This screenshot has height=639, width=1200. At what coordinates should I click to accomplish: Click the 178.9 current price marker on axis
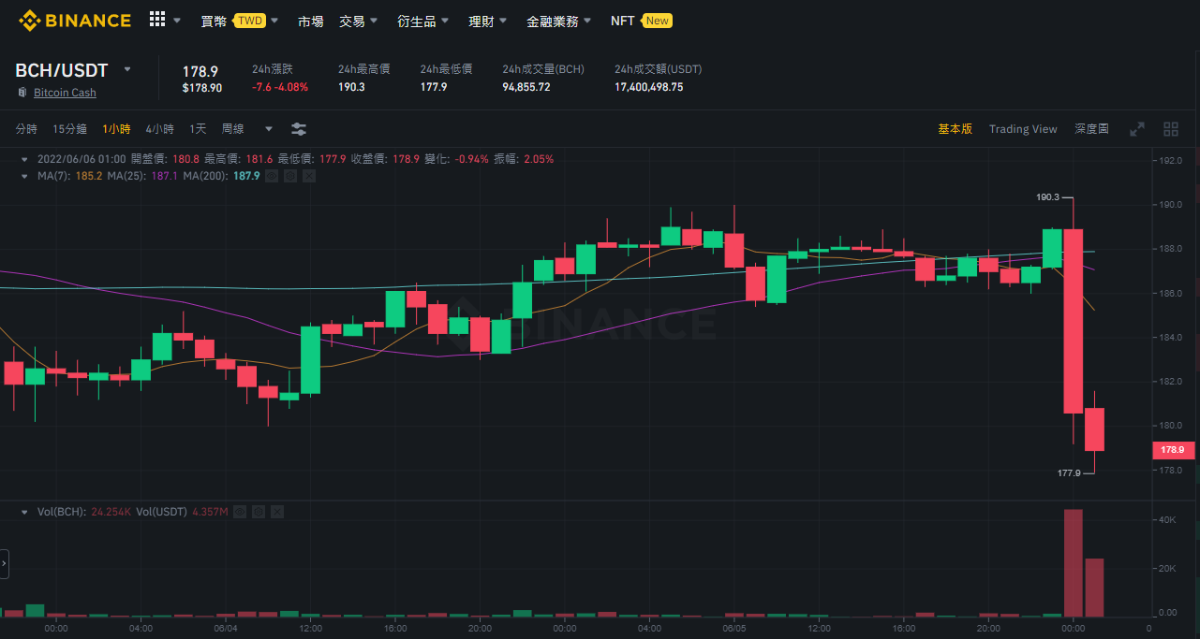click(1173, 450)
